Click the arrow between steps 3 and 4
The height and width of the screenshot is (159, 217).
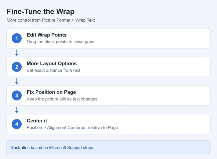(17, 110)
